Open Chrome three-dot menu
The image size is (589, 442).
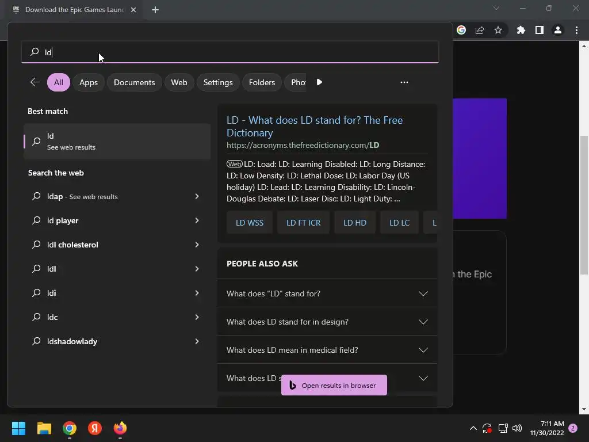[x=576, y=30]
